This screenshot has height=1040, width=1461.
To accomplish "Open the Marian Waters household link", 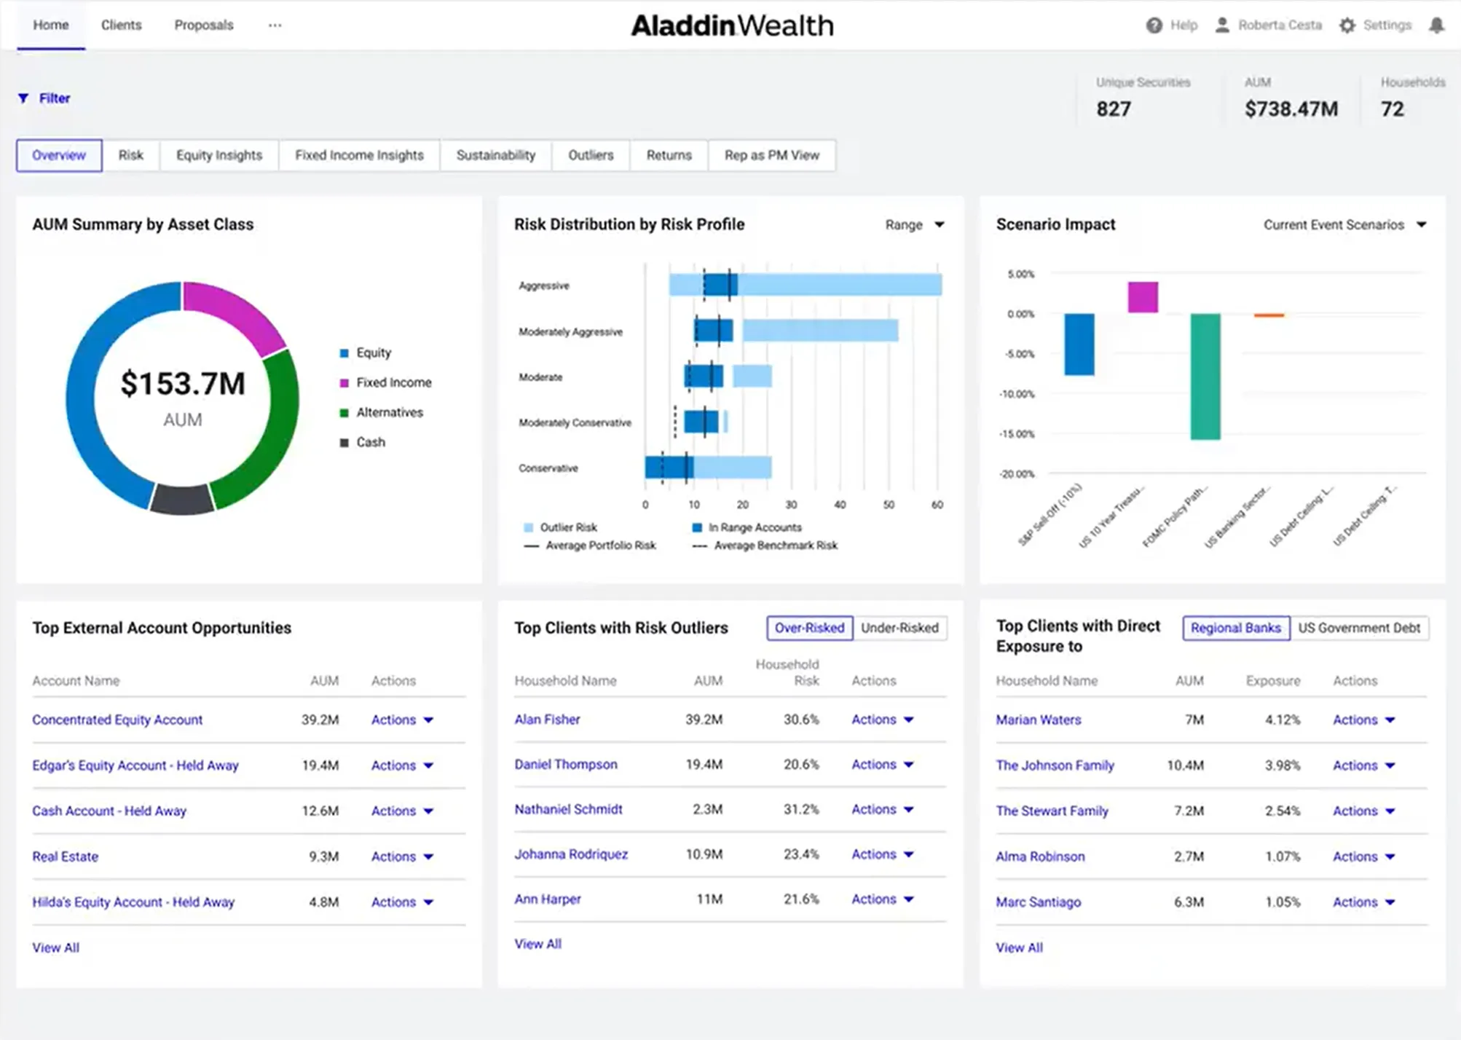I will click(x=1038, y=720).
